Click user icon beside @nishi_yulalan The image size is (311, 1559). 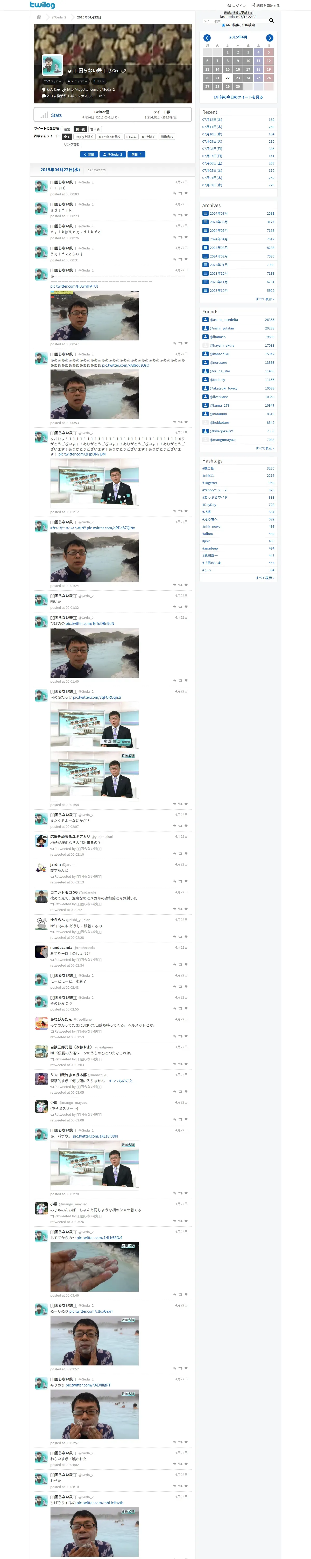pyautogui.click(x=205, y=328)
